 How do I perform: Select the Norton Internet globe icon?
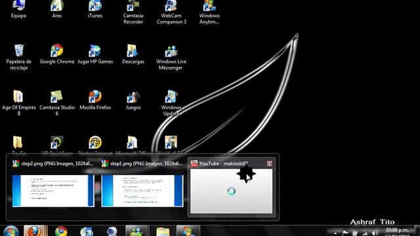tap(95, 143)
